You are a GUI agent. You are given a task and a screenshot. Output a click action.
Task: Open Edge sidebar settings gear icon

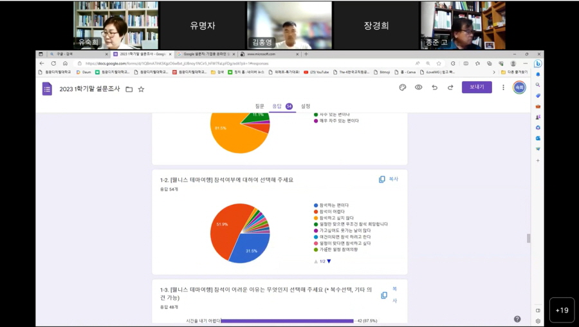click(x=538, y=321)
